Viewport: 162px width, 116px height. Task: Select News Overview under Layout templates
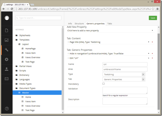tap(33, 57)
